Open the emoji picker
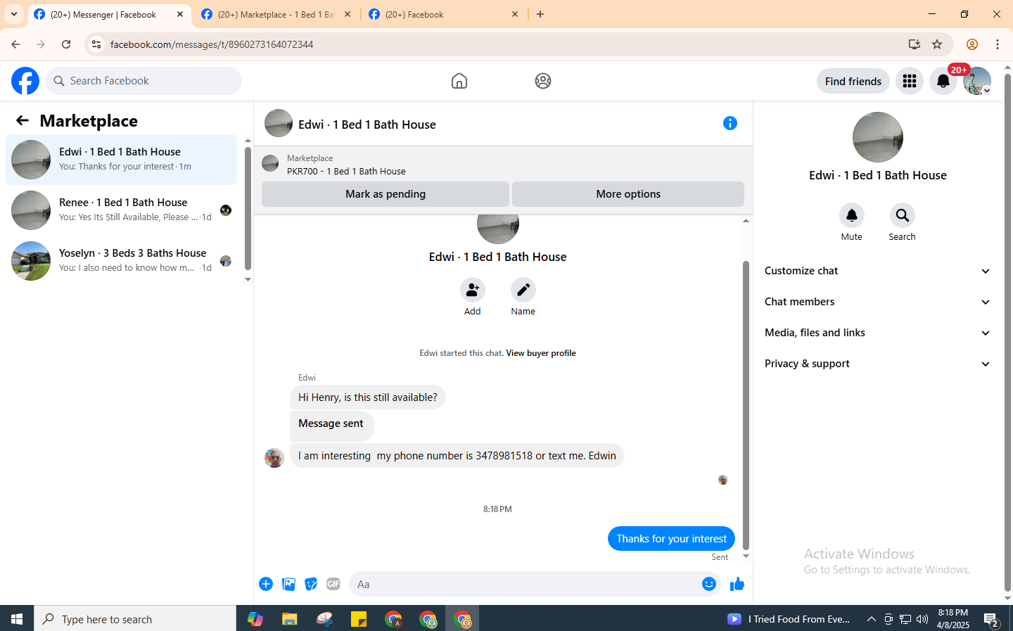Viewport: 1013px width, 631px height. 709,584
